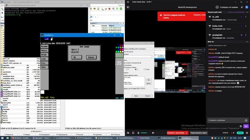Screen dimensions: 250x140
Task: Collapse the activity feed panel
Action: coord(247,12)
